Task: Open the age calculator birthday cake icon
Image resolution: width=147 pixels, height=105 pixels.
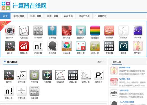Action: click(x=109, y=31)
